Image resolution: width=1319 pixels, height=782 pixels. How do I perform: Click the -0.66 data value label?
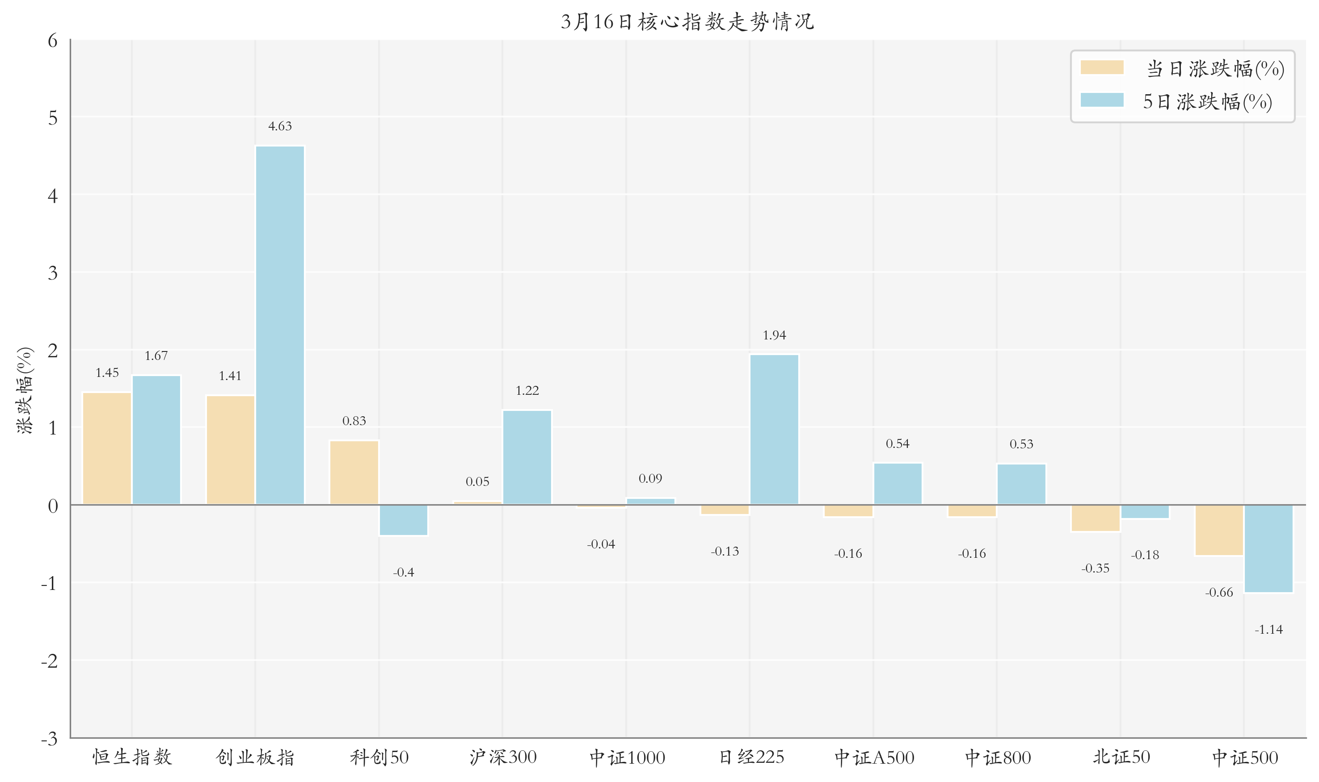pos(1218,592)
